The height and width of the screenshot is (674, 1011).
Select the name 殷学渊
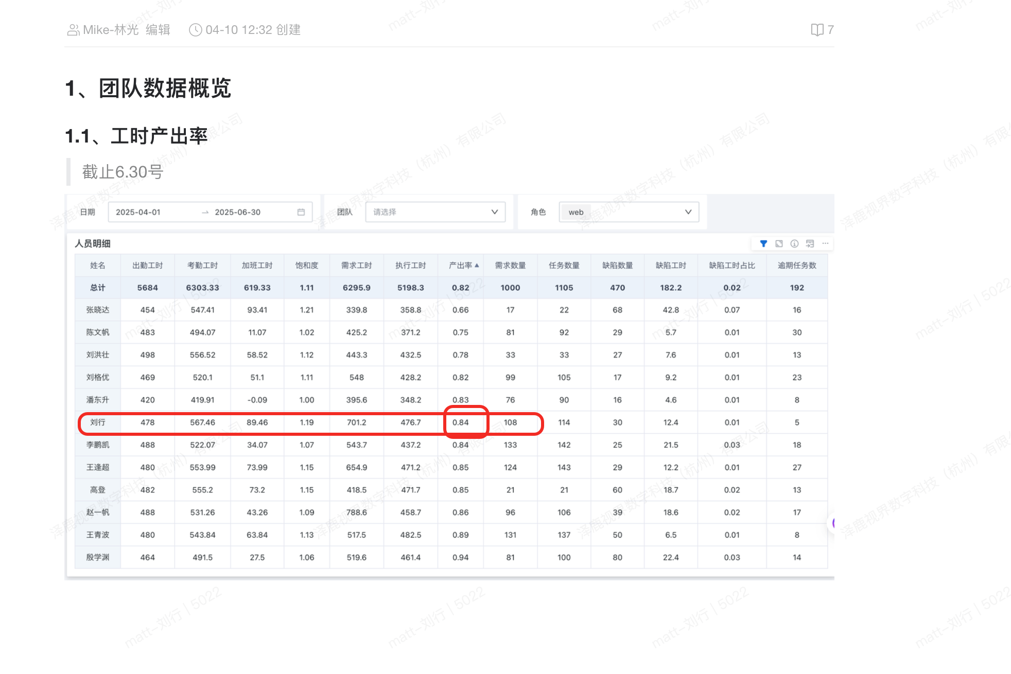click(98, 557)
